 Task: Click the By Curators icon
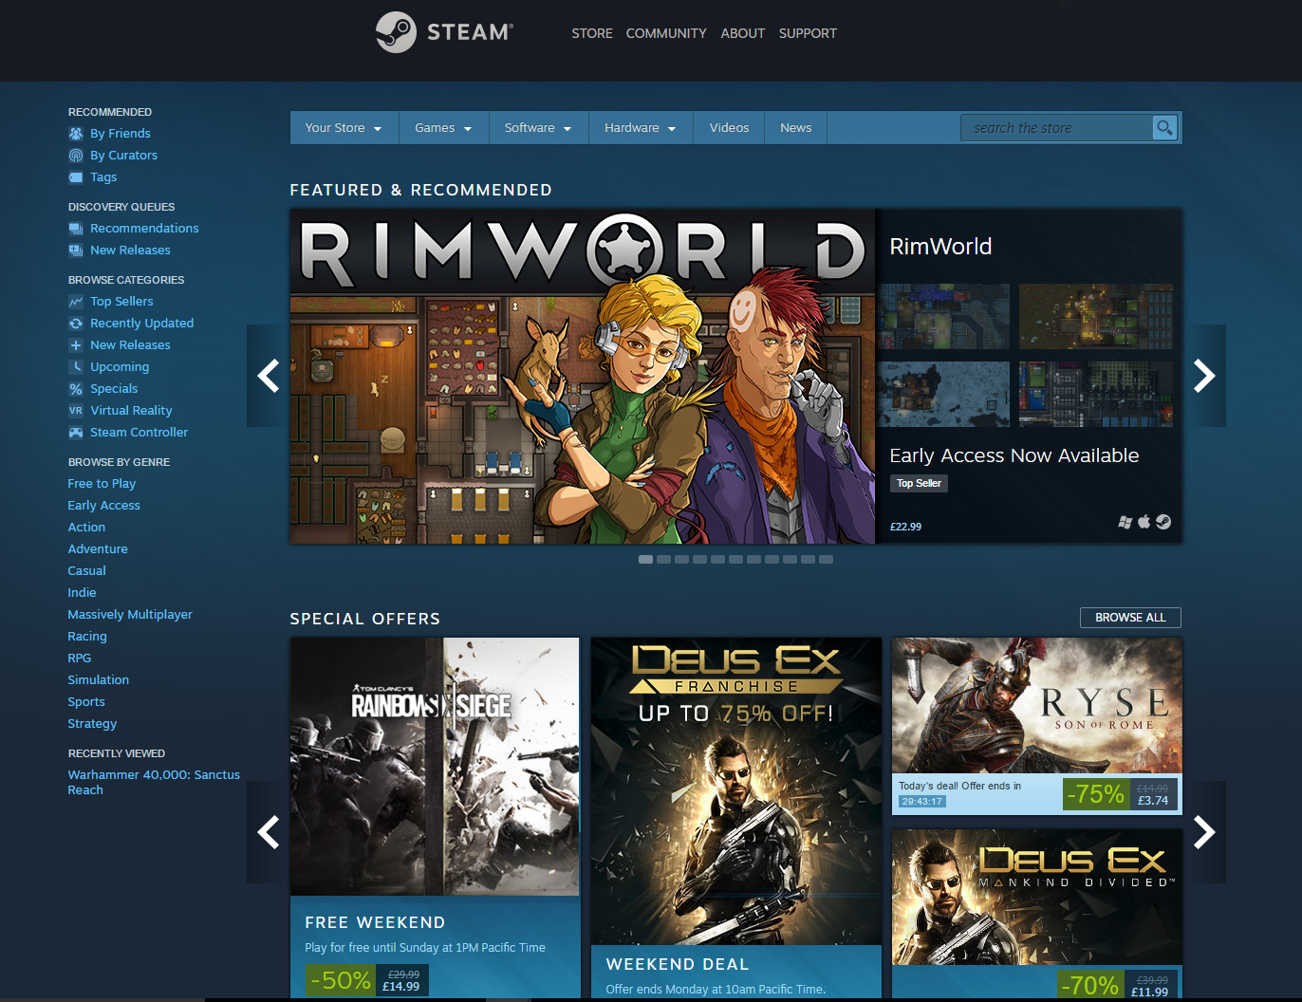pos(76,156)
